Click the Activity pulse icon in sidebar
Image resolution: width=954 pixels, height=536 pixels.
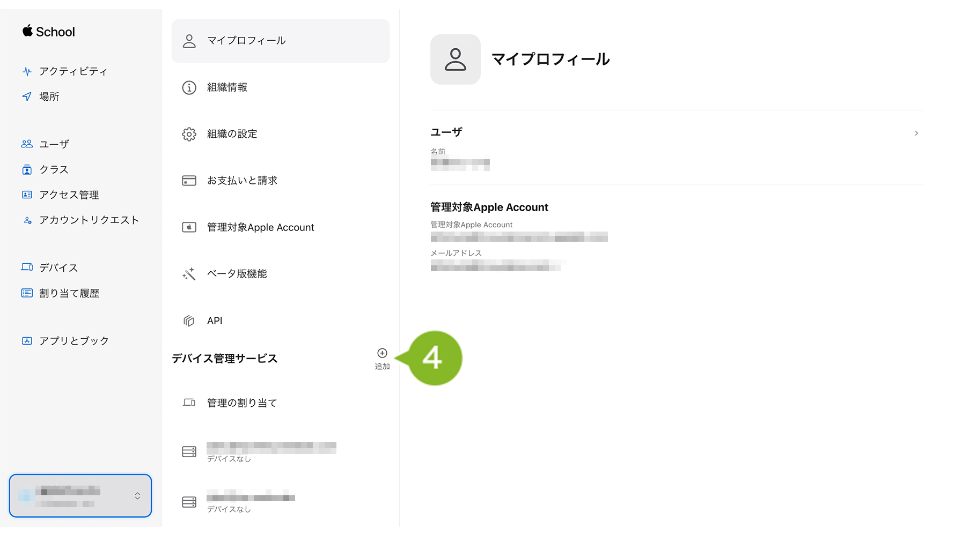27,71
